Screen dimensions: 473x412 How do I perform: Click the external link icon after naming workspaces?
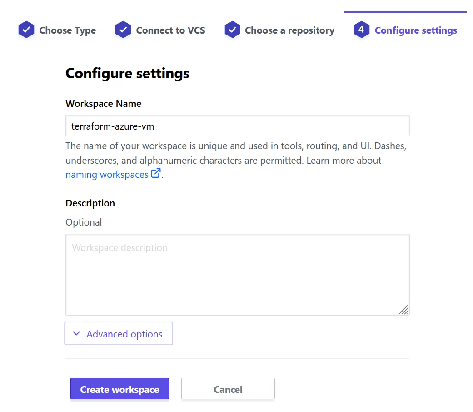coord(156,173)
